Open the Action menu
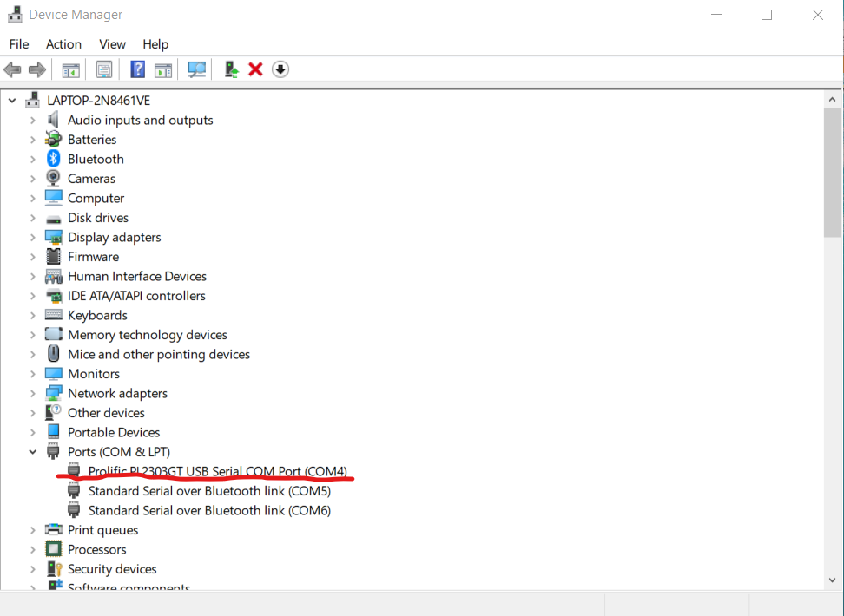This screenshot has width=844, height=616. 63,44
